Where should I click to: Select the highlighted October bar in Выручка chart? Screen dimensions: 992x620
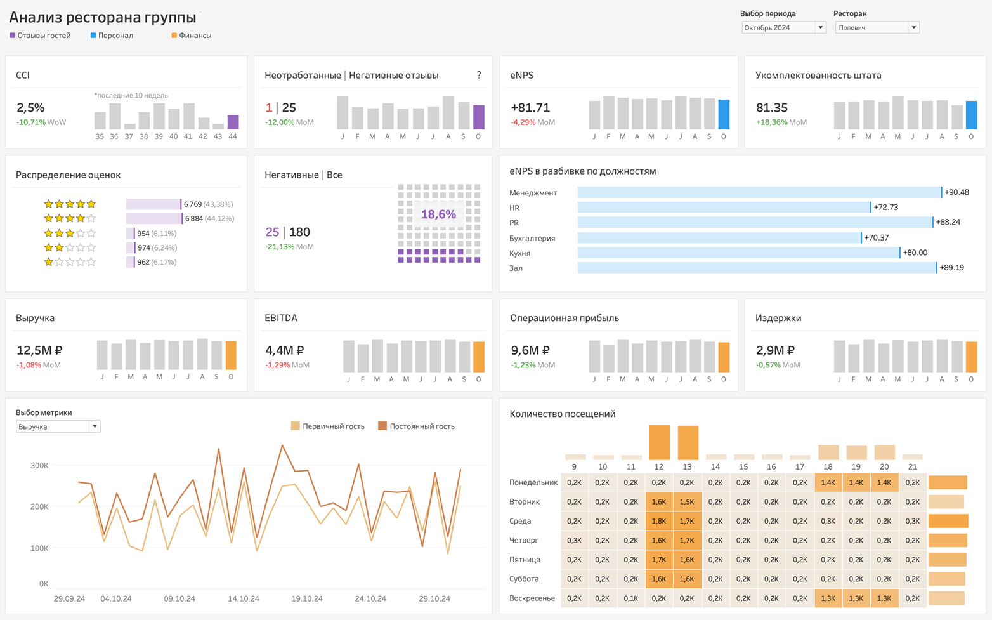(230, 357)
